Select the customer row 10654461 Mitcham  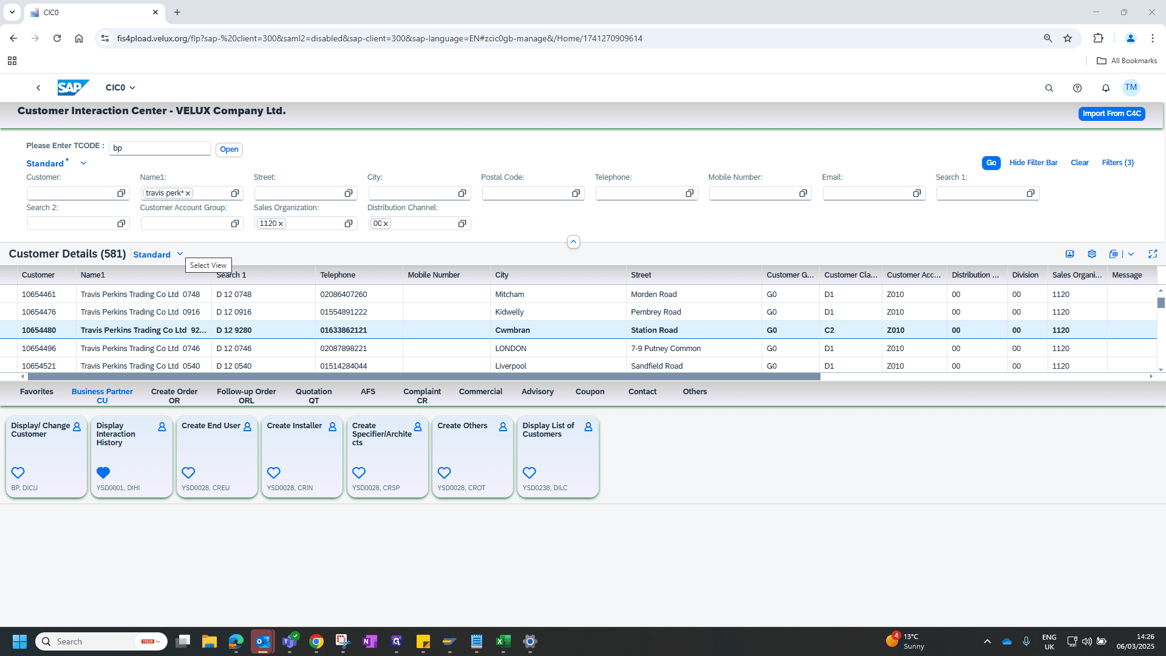tap(578, 294)
